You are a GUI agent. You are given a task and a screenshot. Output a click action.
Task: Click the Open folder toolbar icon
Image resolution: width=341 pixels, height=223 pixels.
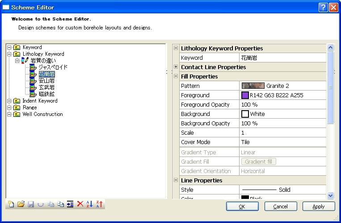coord(21,204)
